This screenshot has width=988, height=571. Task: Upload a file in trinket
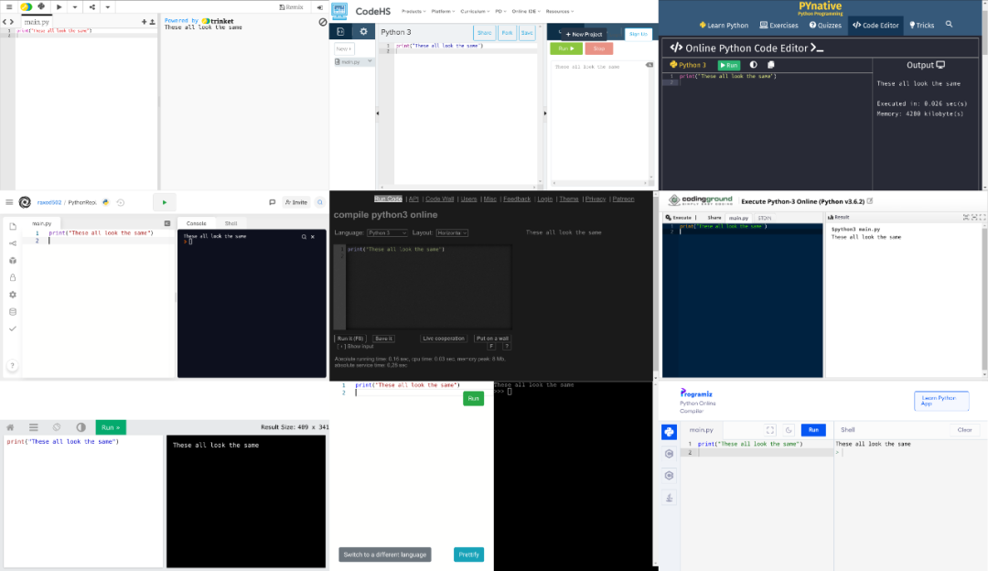pos(152,21)
